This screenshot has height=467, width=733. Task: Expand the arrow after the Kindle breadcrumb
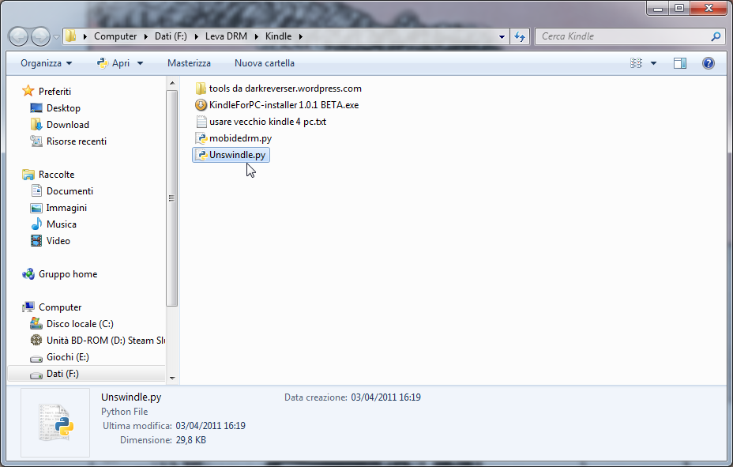point(301,36)
